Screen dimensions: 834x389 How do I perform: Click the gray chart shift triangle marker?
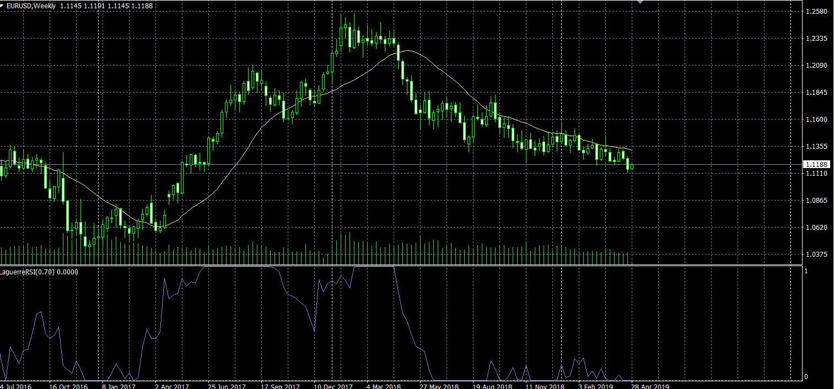(x=640, y=2)
